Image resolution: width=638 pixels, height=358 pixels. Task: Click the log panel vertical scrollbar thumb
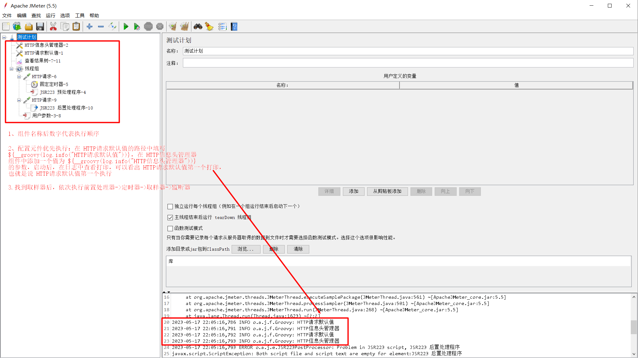[x=634, y=327]
